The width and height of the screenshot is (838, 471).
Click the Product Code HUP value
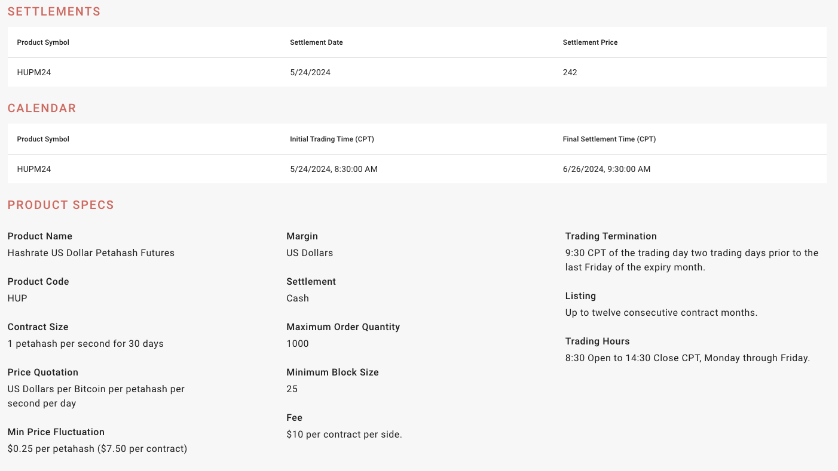[x=16, y=298]
